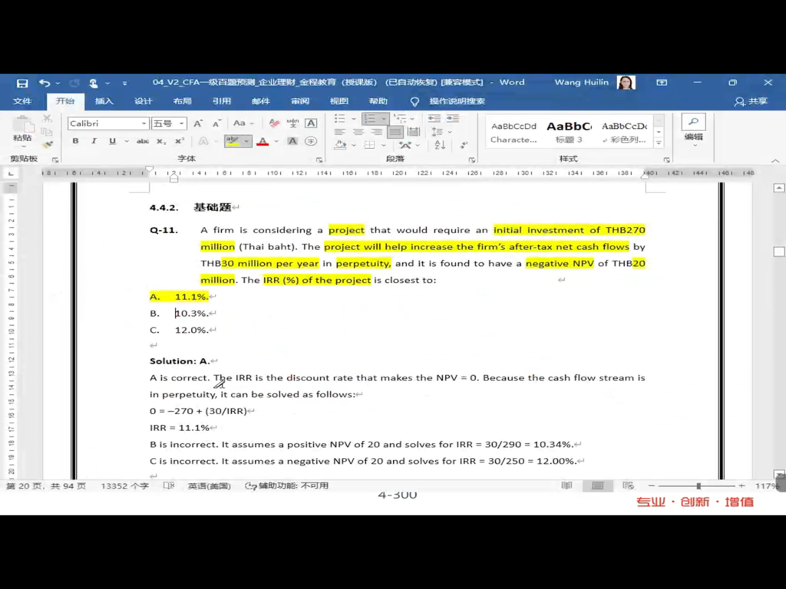Open the 设计 (Design) tab
Image resolution: width=786 pixels, height=589 pixels.
click(143, 101)
